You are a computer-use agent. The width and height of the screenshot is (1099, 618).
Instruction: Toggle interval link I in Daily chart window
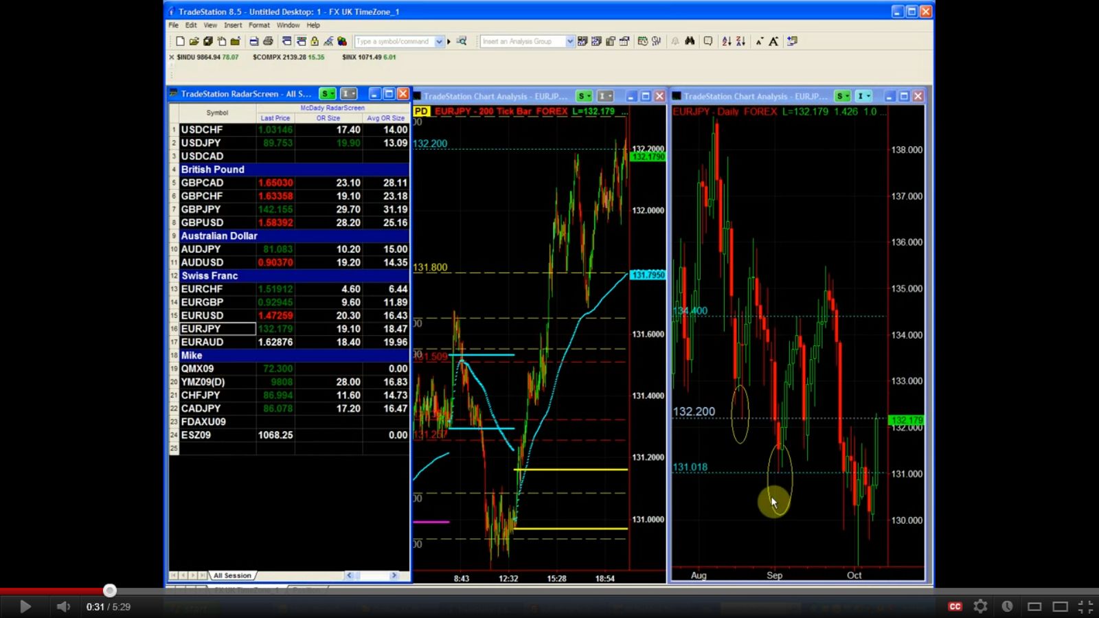(x=863, y=96)
